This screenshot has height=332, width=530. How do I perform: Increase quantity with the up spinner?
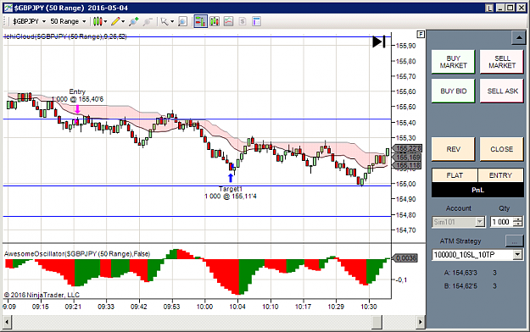click(x=518, y=219)
